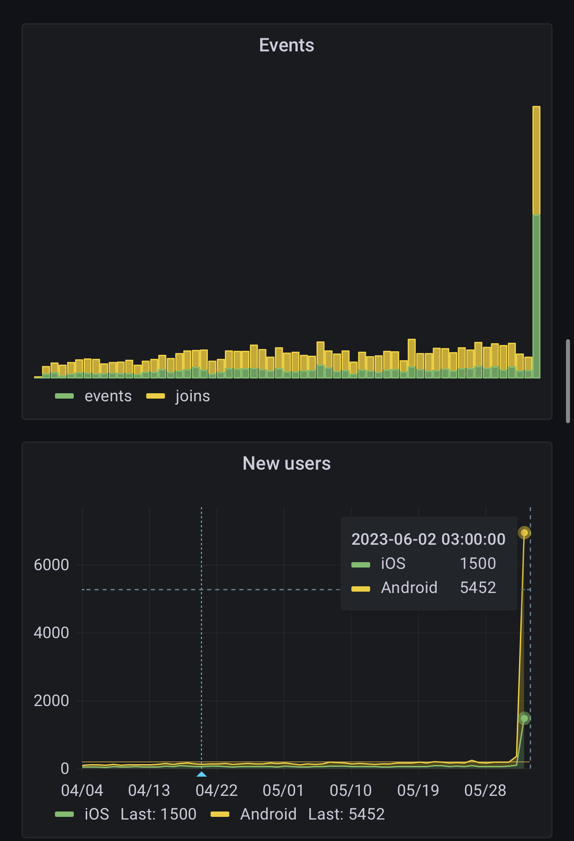
Task: Click the tooltip Android value 5452
Action: [478, 588]
